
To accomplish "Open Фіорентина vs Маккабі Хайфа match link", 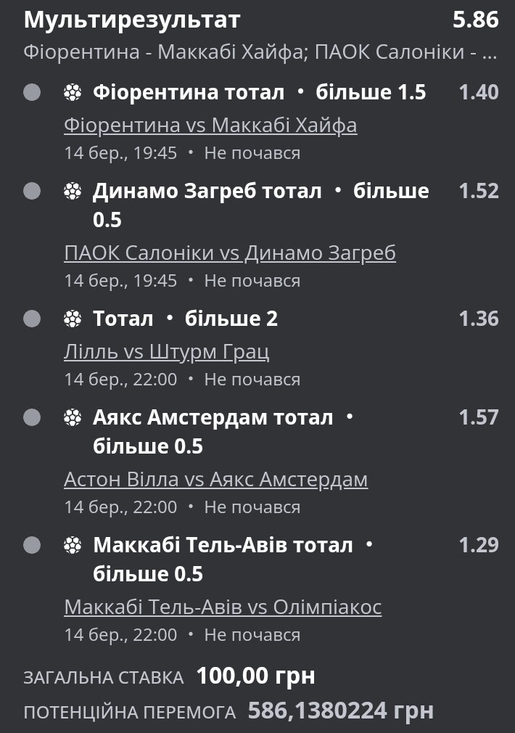I will 210,126.
